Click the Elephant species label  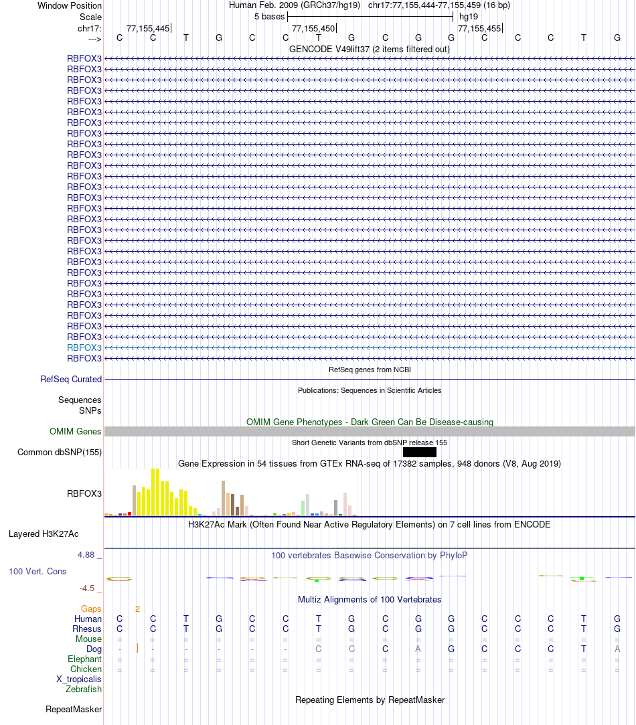(x=84, y=659)
